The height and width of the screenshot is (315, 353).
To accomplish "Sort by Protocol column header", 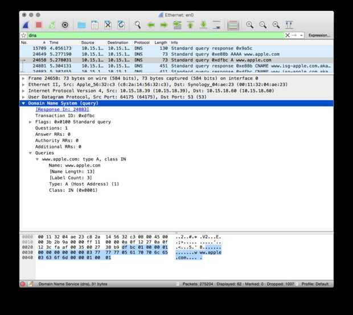I will (142, 43).
